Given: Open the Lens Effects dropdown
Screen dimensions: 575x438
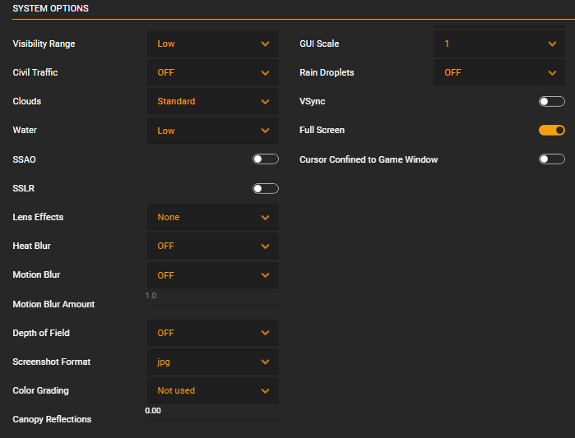Looking at the screenshot, I should 213,217.
